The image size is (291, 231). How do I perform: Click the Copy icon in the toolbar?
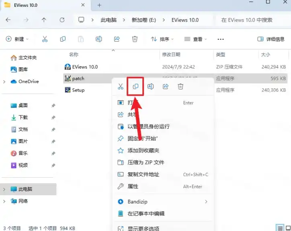pos(63,39)
